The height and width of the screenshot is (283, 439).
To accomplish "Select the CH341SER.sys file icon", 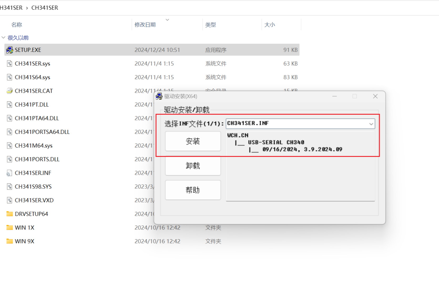I will (10, 64).
